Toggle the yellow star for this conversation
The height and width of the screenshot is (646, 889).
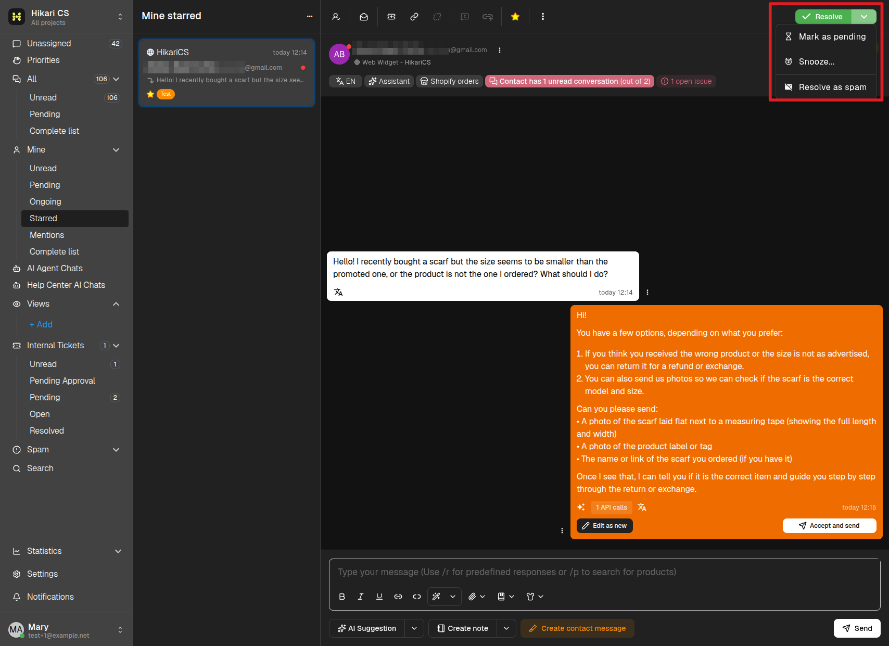pyautogui.click(x=515, y=17)
